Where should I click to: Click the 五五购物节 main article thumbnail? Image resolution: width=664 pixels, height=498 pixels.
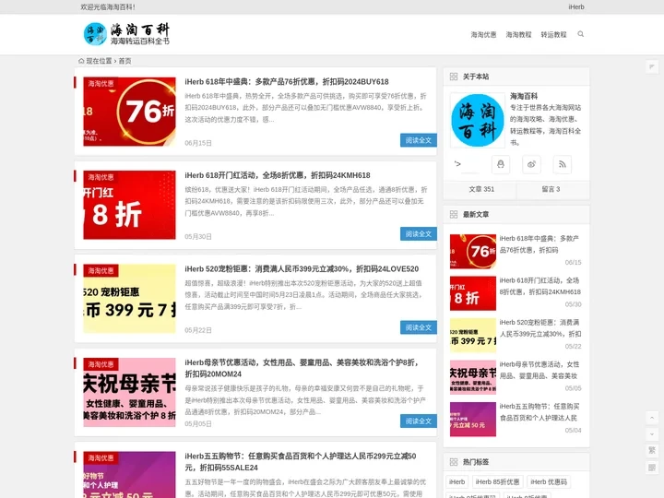point(130,475)
